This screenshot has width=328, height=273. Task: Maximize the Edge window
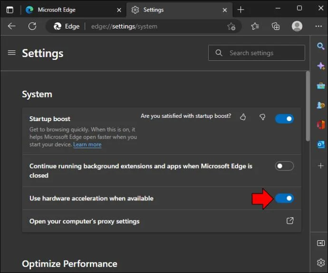299,8
